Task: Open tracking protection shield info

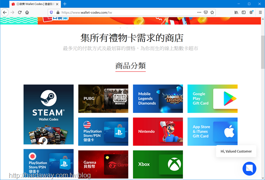Action: point(51,12)
